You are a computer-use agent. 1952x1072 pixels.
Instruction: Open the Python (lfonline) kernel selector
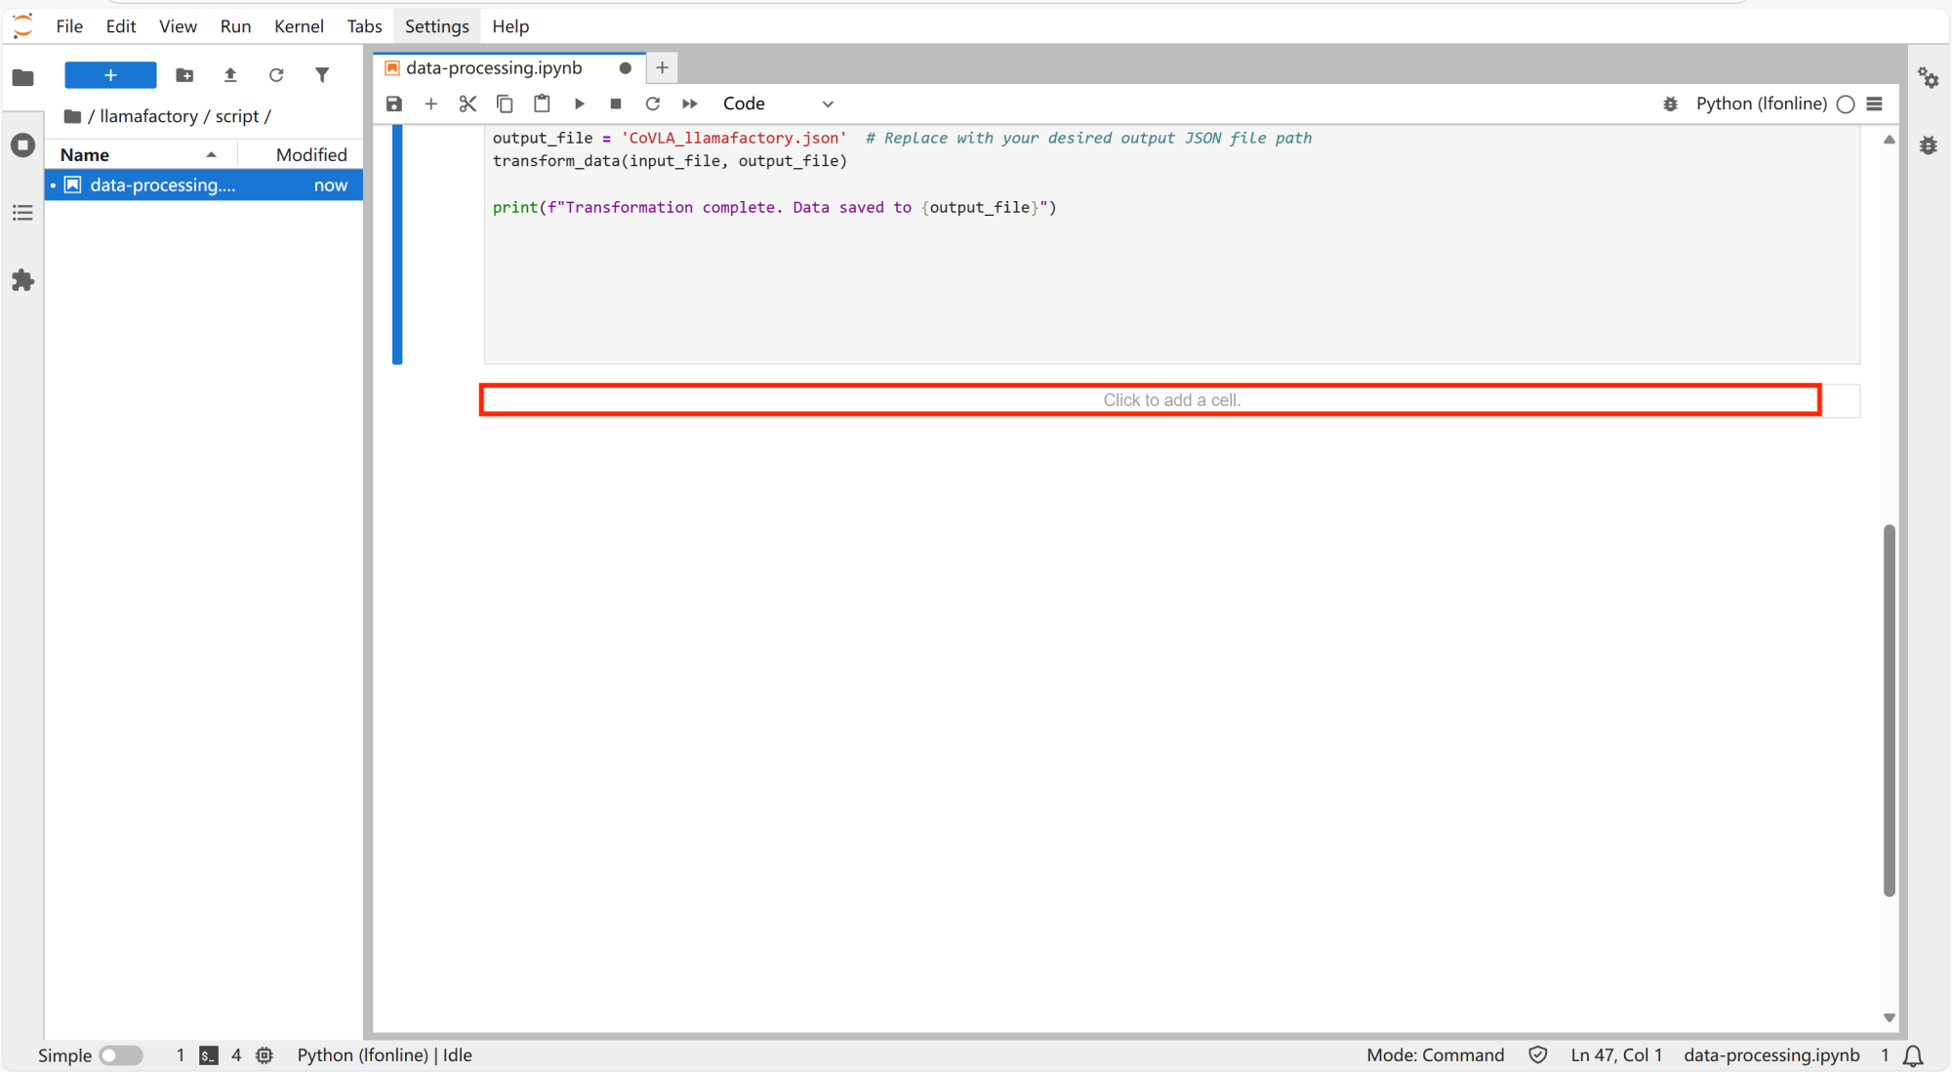(x=1761, y=103)
